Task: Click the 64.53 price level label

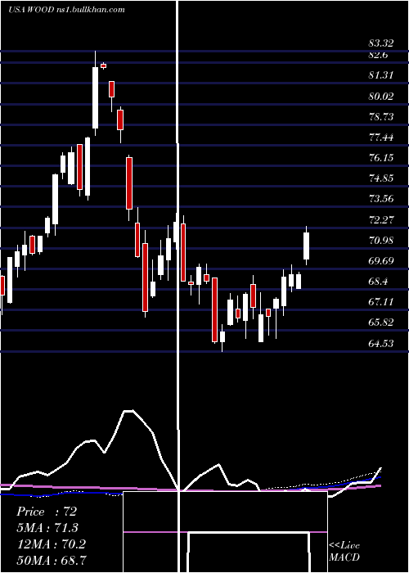Action: (x=381, y=343)
